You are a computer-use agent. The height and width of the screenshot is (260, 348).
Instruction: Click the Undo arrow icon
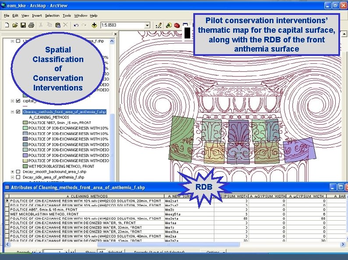pos(76,25)
